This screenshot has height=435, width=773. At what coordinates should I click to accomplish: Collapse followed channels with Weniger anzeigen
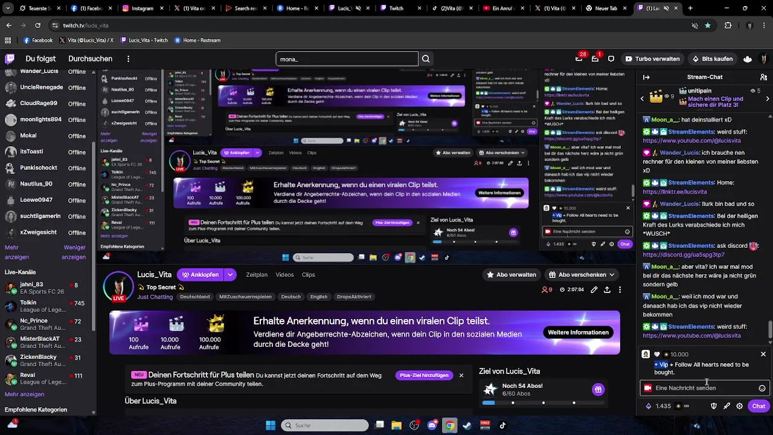pyautogui.click(x=74, y=252)
